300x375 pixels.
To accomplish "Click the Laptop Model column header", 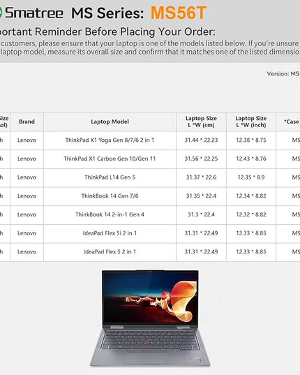I will pos(110,122).
